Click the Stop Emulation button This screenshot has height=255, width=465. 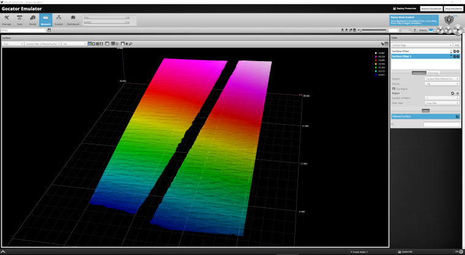(x=452, y=9)
